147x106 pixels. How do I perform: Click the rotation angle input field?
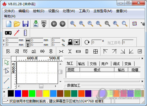(97, 42)
